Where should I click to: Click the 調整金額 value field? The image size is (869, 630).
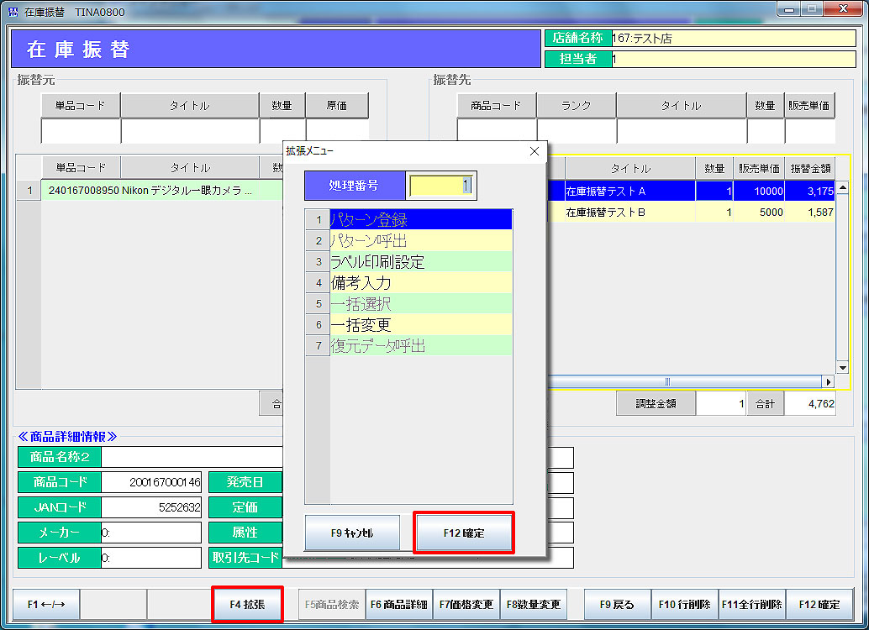[x=721, y=404]
